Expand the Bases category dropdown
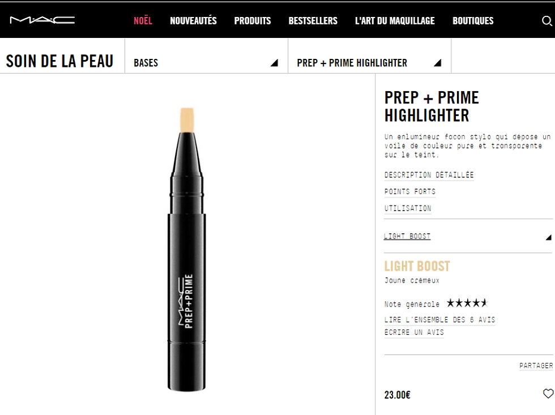The width and height of the screenshot is (555, 415). 206,63
